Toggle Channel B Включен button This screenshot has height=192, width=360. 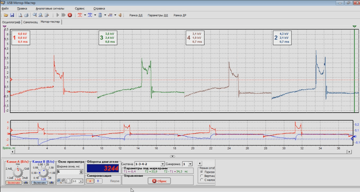point(40,183)
